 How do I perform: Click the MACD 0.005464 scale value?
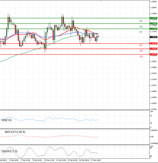[154, 130]
